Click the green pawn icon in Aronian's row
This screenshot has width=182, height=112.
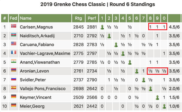(137, 71)
